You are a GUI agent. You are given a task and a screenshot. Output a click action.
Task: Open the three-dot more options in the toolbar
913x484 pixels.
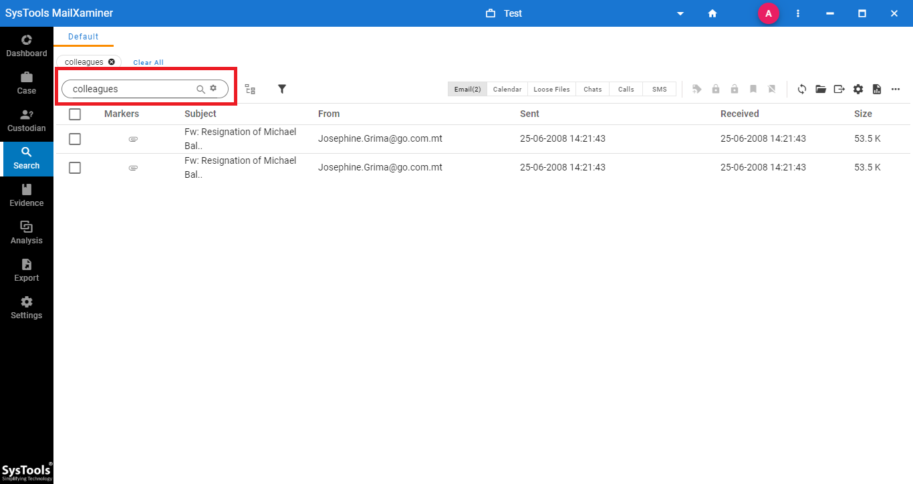coord(896,89)
